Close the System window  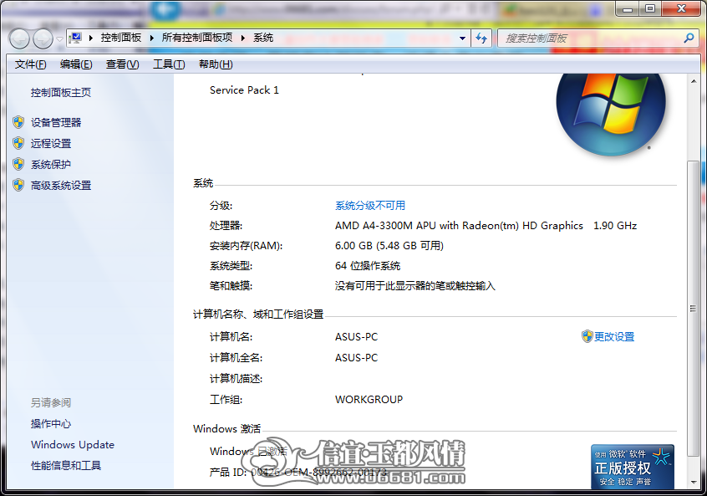682,8
